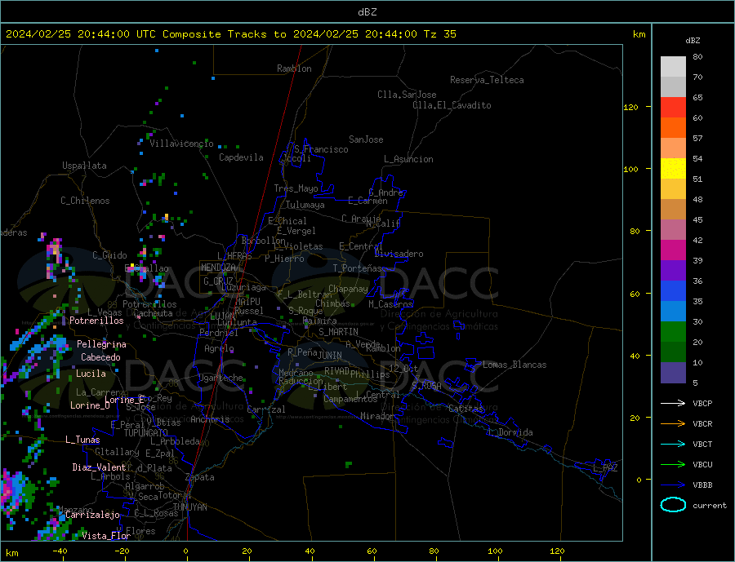Click the 120 km mark on the right axis

pos(630,107)
